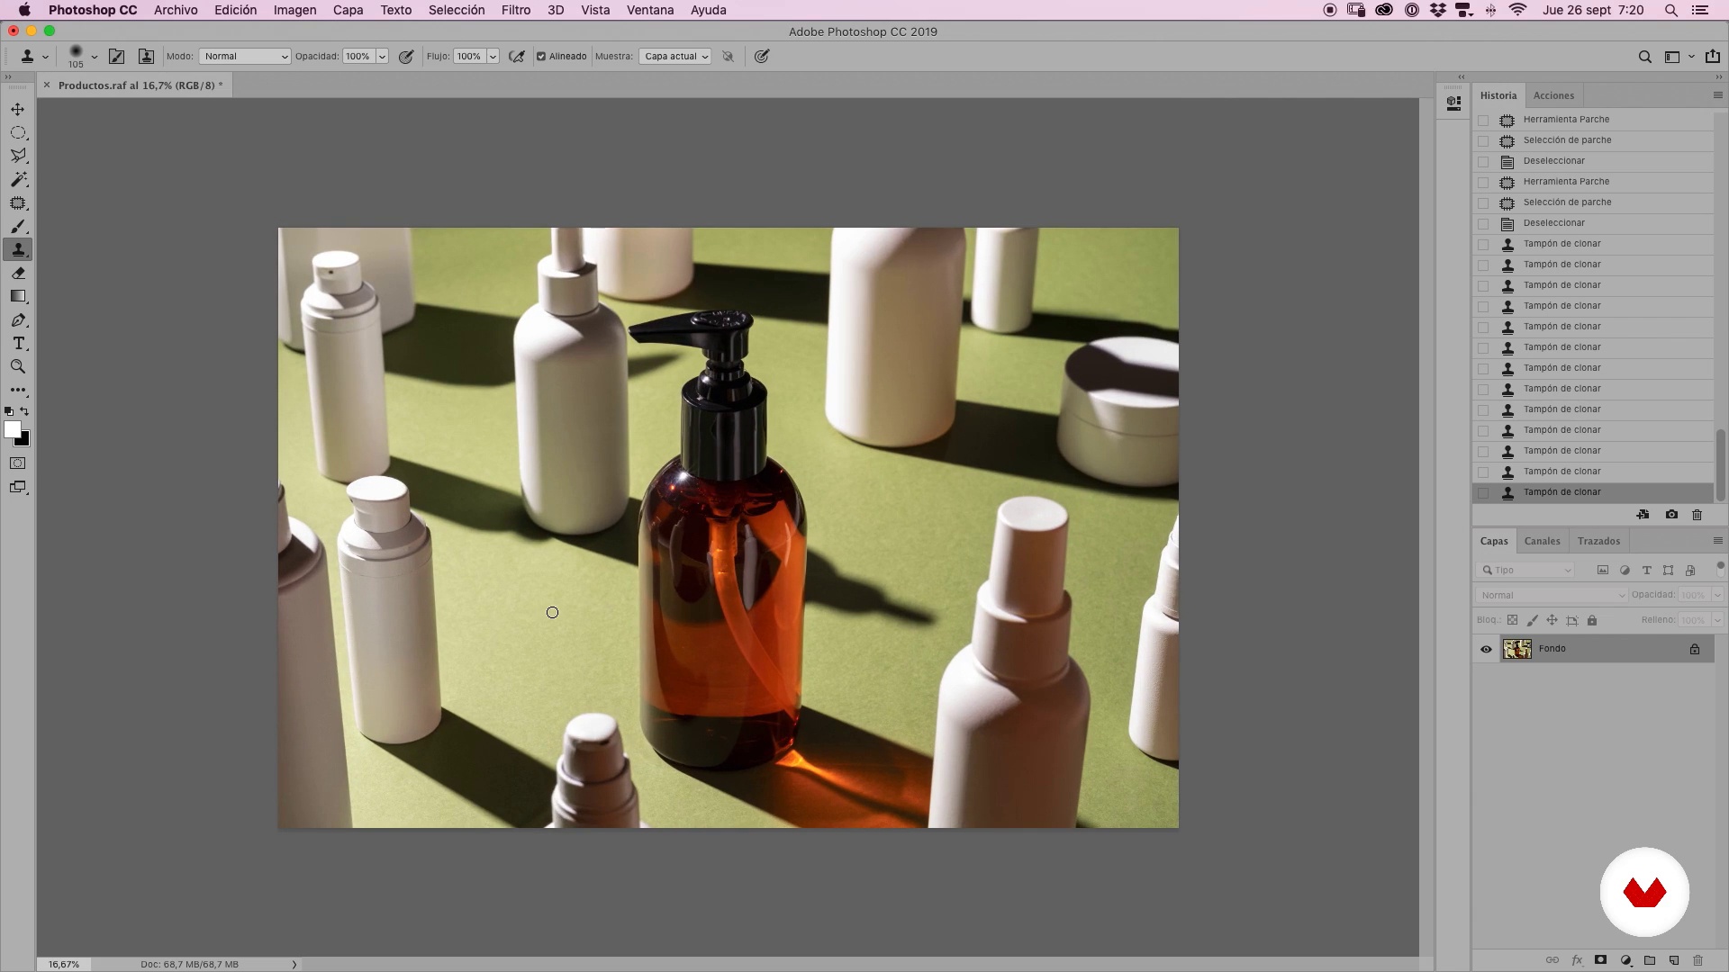Open the Filtro menu

pos(516,10)
